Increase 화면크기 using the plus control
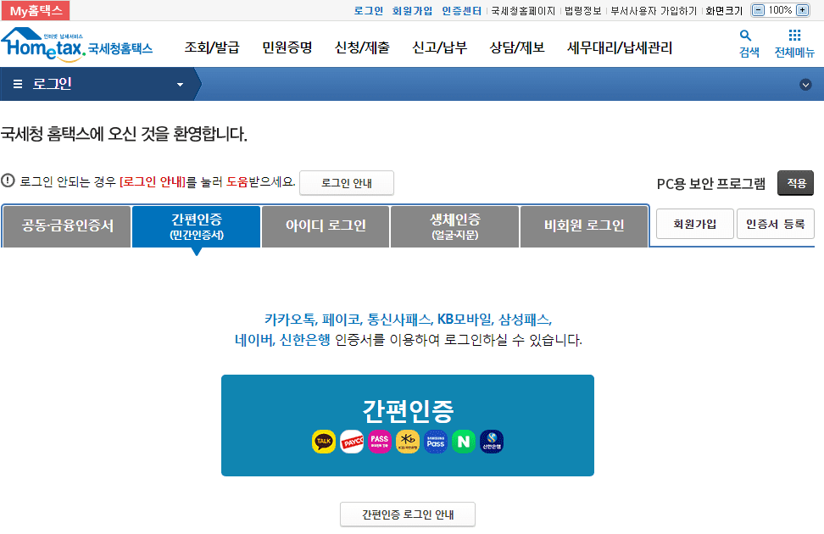 click(x=802, y=10)
